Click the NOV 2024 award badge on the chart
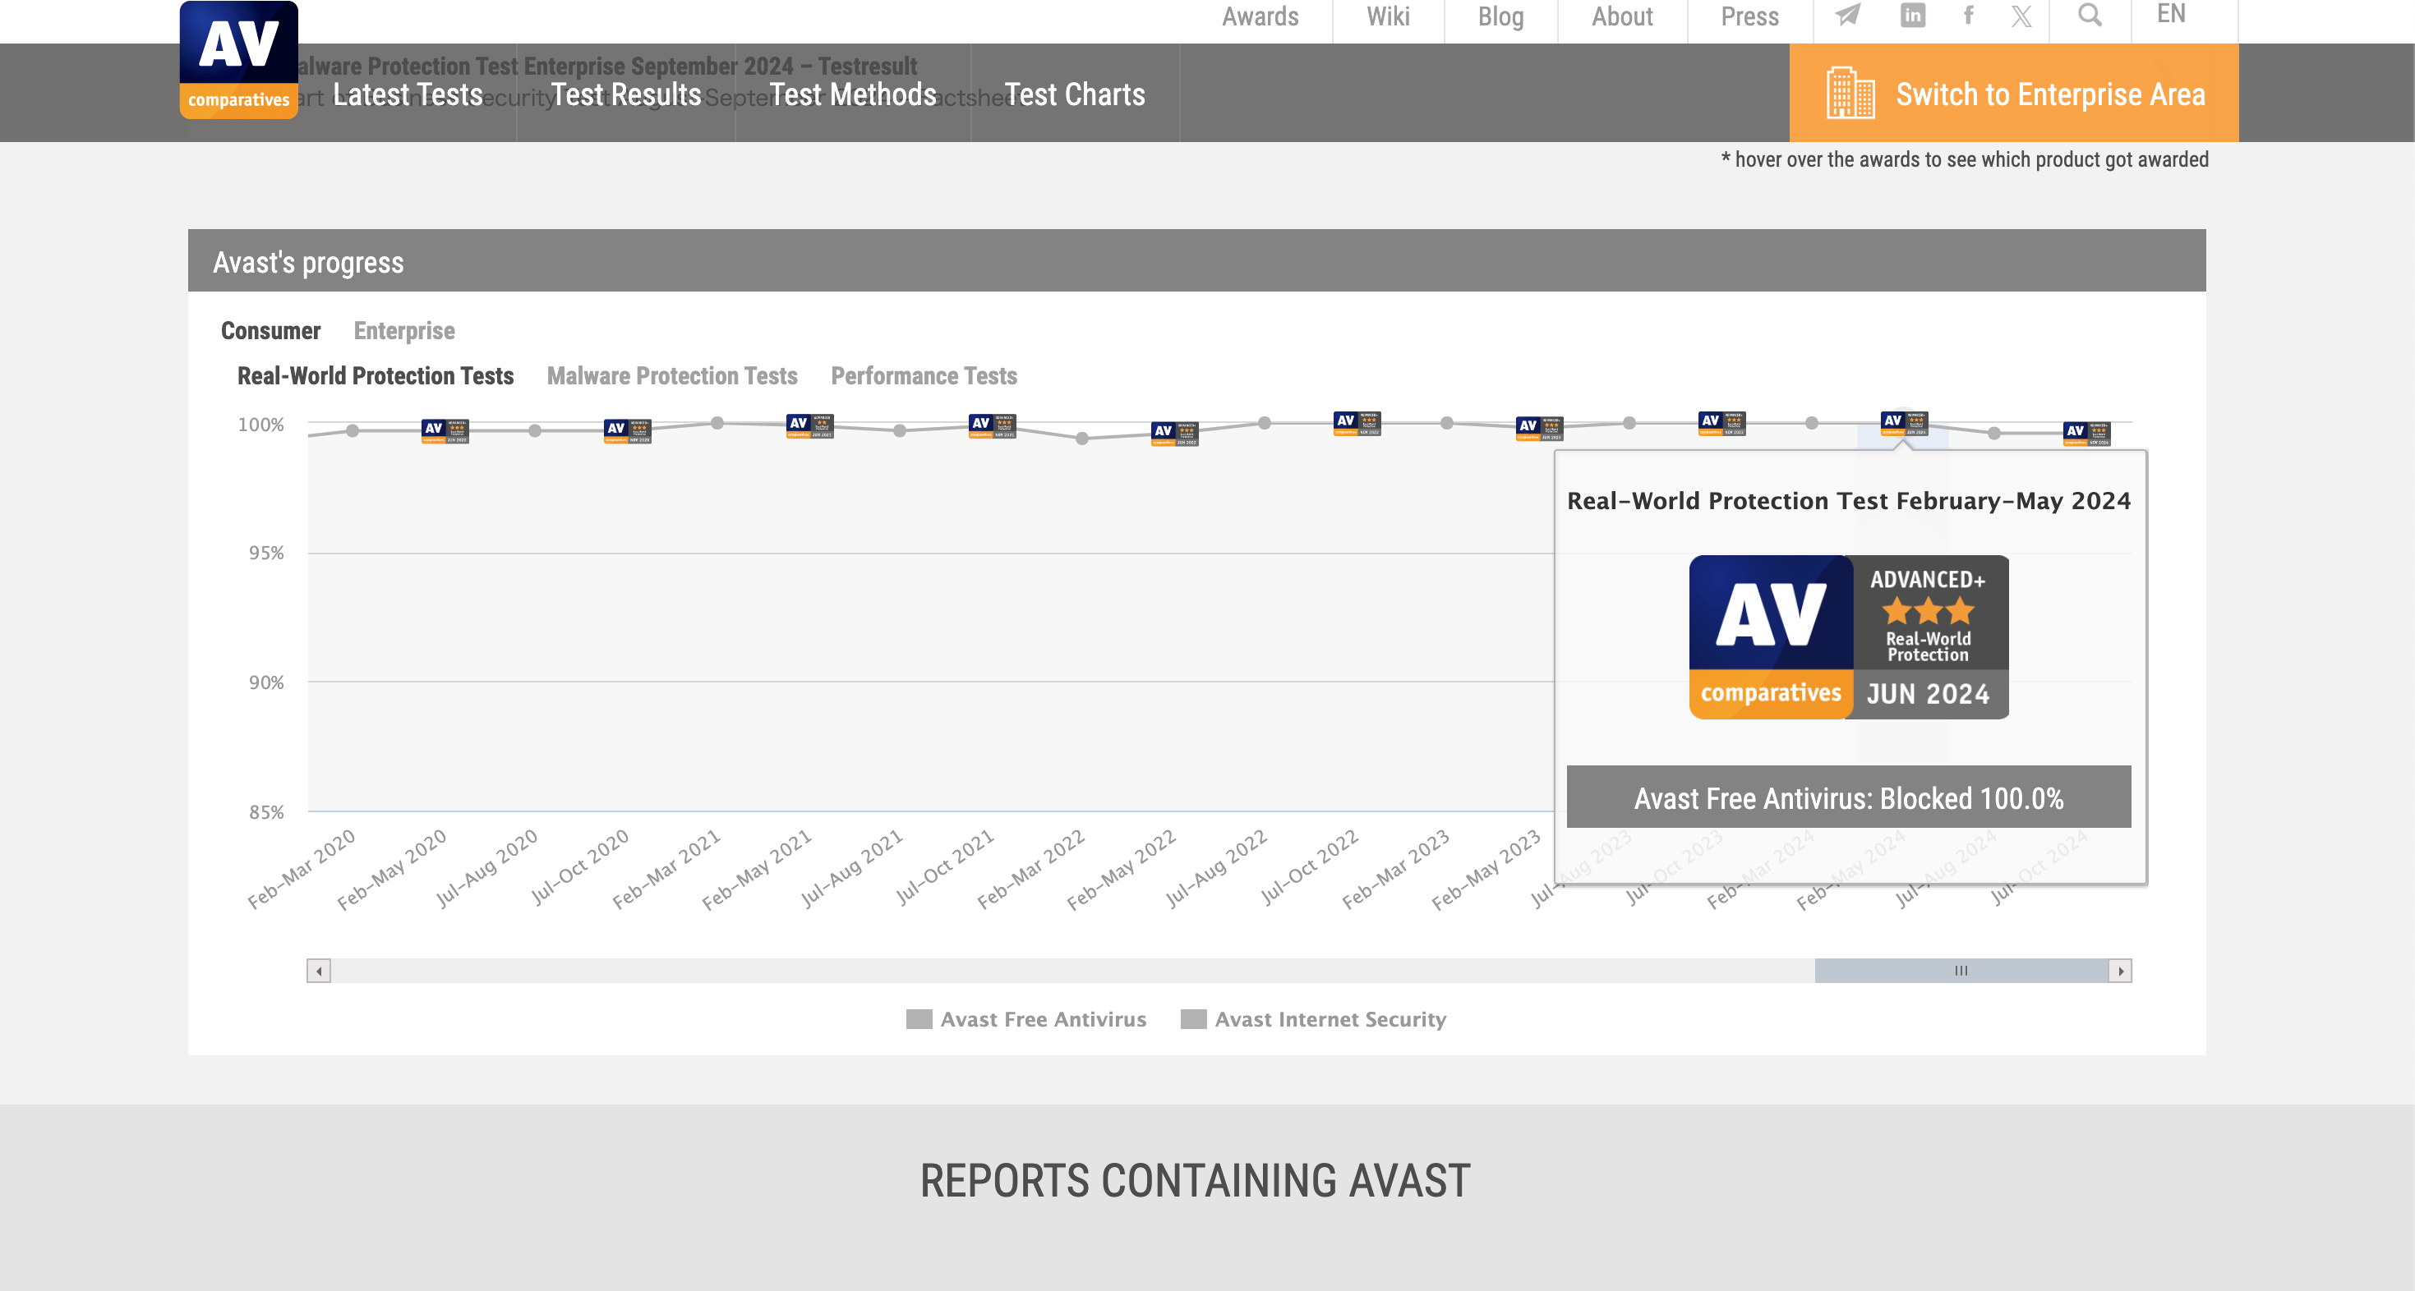 [2087, 434]
